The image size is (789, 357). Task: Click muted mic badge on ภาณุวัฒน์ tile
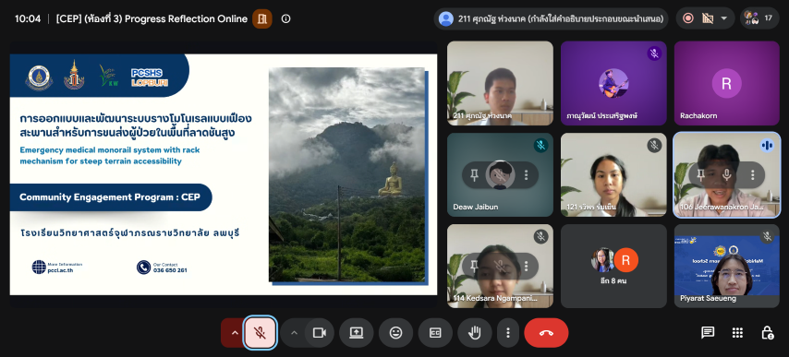coord(654,54)
